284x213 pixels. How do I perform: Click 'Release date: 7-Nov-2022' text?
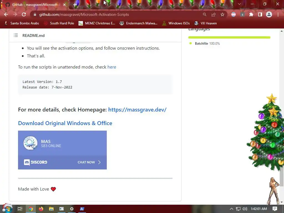(47, 87)
